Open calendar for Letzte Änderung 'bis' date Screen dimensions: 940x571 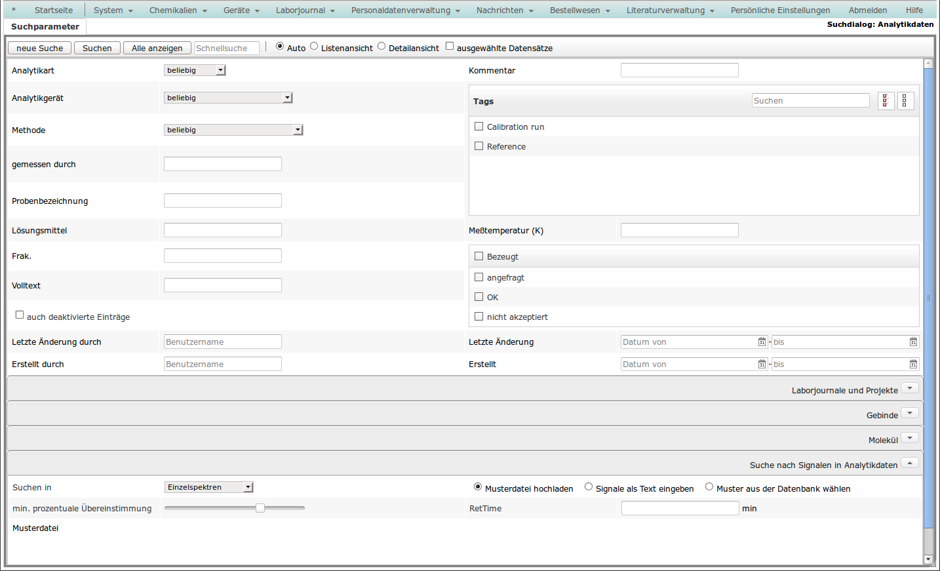913,342
